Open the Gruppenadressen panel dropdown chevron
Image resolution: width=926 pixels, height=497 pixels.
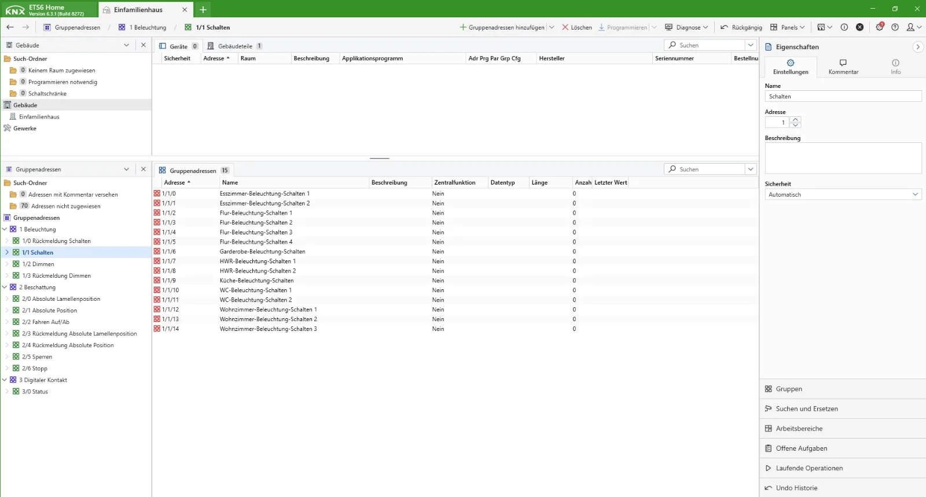point(126,170)
